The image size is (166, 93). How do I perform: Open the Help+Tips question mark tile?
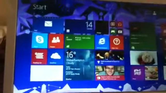click(x=116, y=43)
